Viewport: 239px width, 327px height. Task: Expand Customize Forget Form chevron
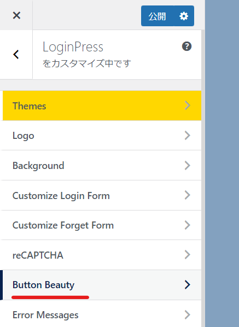click(188, 225)
